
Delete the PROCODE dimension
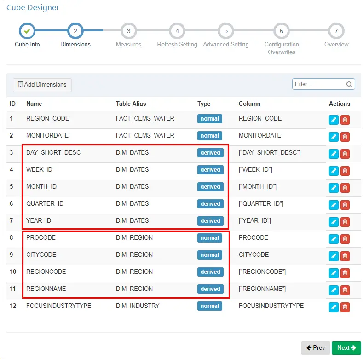pos(345,239)
